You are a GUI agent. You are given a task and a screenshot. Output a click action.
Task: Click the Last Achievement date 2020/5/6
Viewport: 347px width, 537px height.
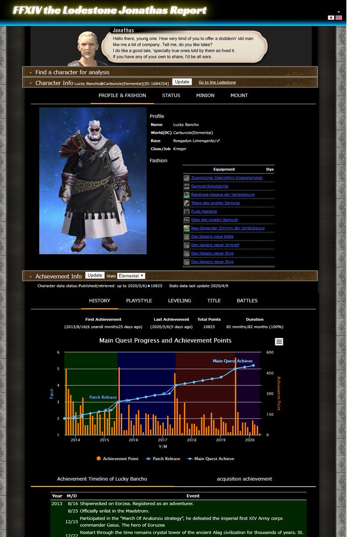[171, 327]
